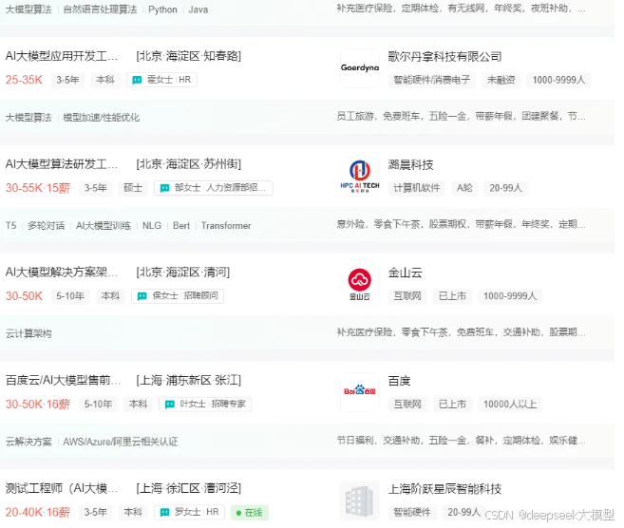
Task: Open company 歌尔丹拿科技有限公司
Action: (444, 57)
